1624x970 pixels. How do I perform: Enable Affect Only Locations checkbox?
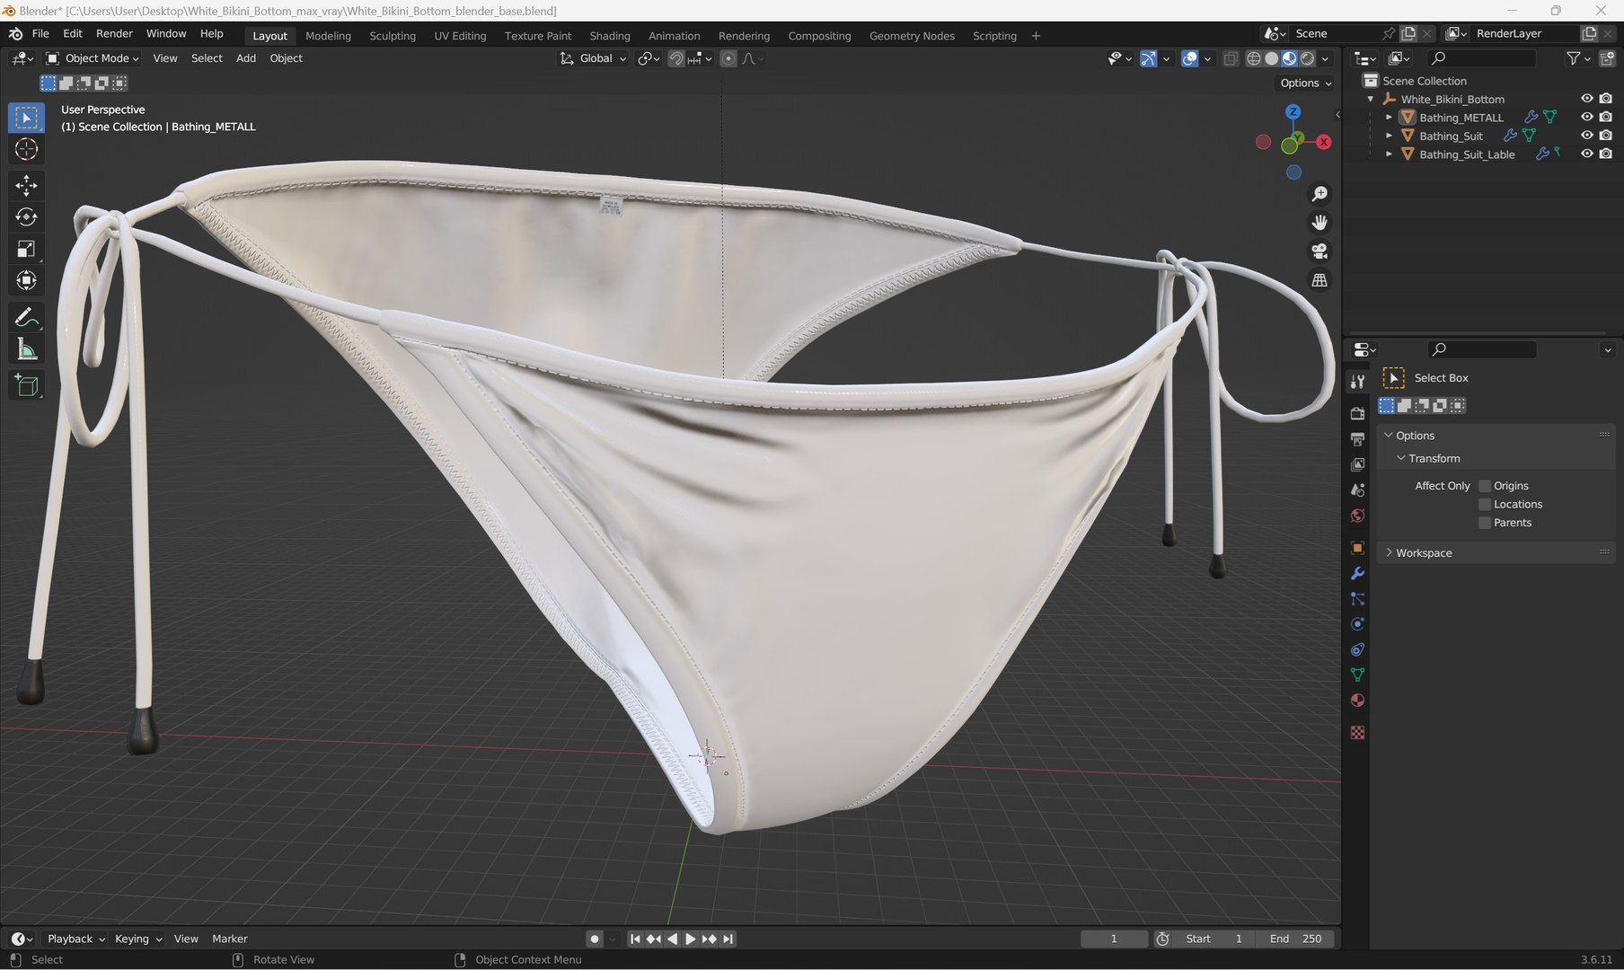(1485, 505)
